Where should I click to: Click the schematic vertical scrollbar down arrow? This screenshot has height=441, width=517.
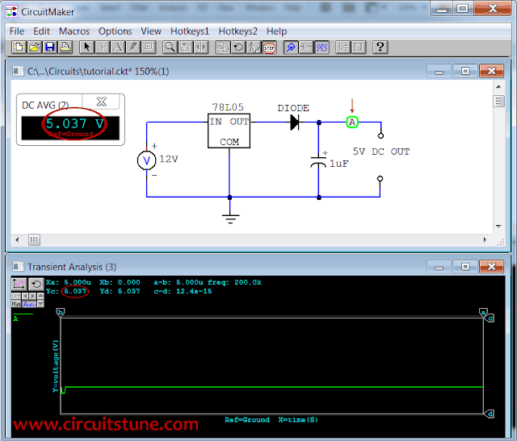click(498, 227)
